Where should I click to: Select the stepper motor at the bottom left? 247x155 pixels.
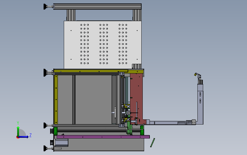point(61,142)
